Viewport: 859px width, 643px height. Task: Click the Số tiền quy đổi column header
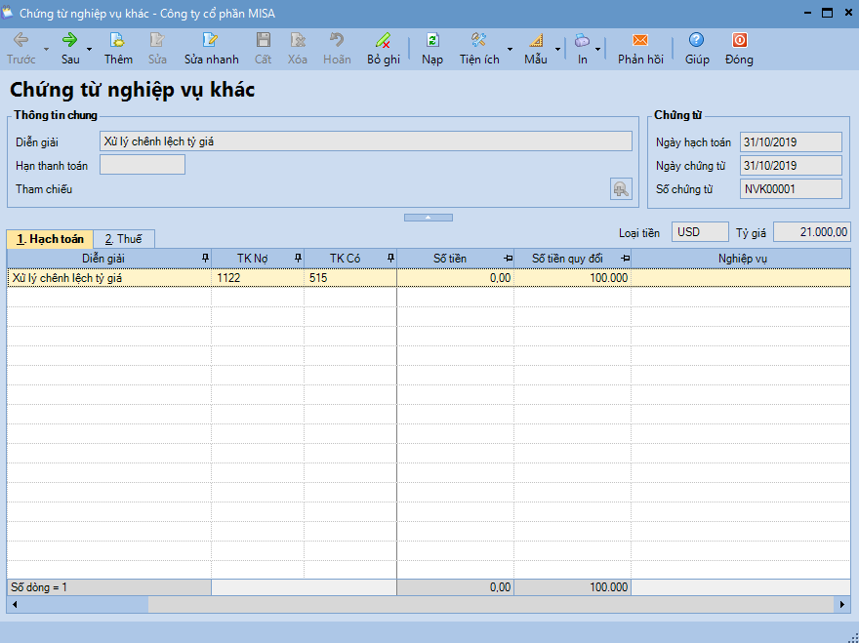click(572, 258)
